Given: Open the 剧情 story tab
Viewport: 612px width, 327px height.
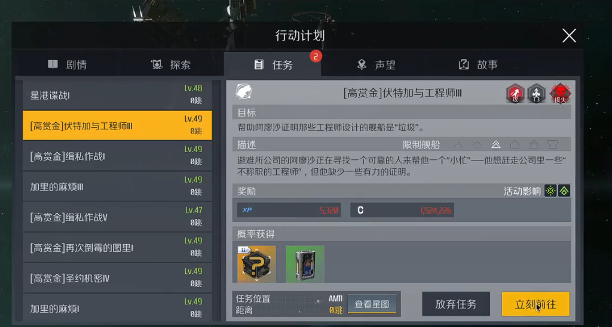Looking at the screenshot, I should click(68, 64).
